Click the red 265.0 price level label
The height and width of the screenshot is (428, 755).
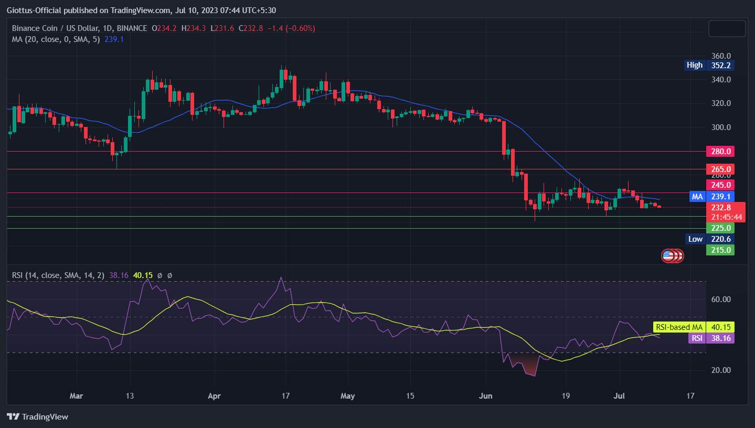[x=720, y=169]
